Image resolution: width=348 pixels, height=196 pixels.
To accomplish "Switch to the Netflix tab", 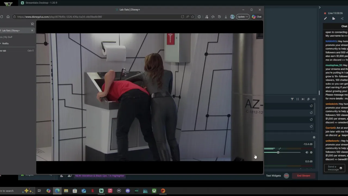I will click(x=5, y=44).
